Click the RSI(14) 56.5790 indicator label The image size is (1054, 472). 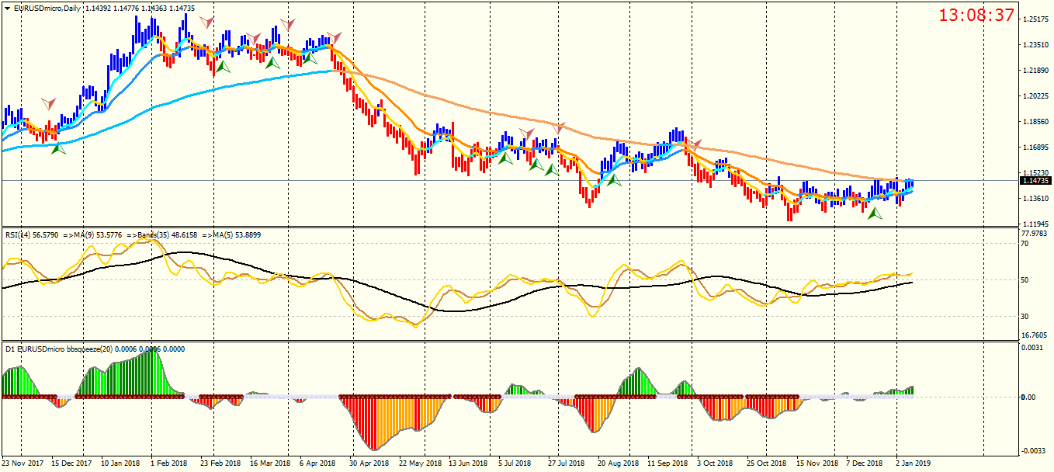32,234
